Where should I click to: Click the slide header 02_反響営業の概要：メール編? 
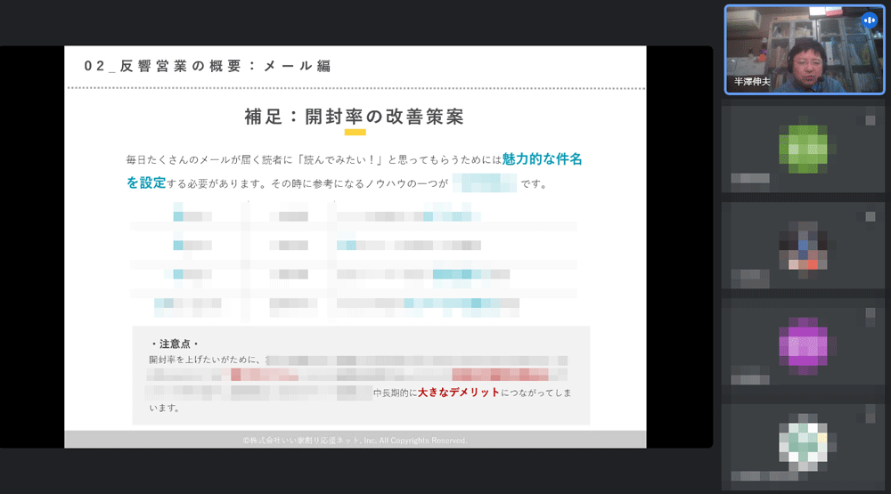pyautogui.click(x=208, y=65)
